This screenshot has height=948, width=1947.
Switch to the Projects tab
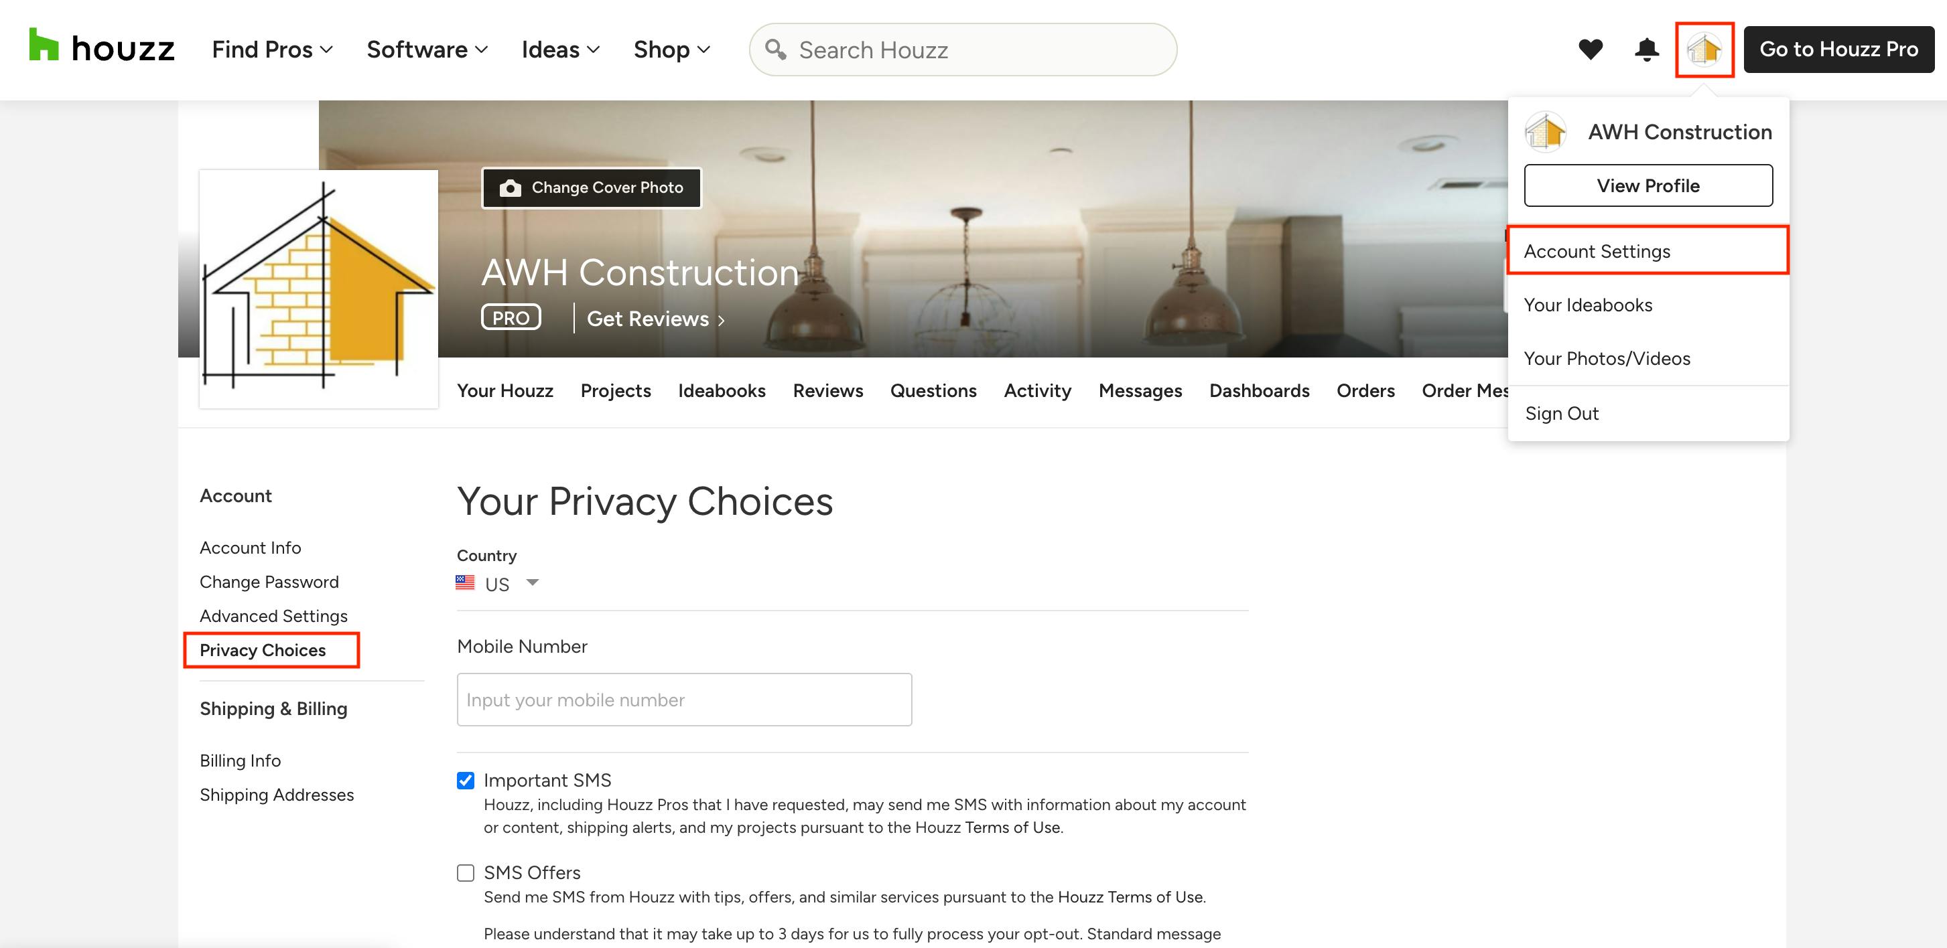(615, 390)
